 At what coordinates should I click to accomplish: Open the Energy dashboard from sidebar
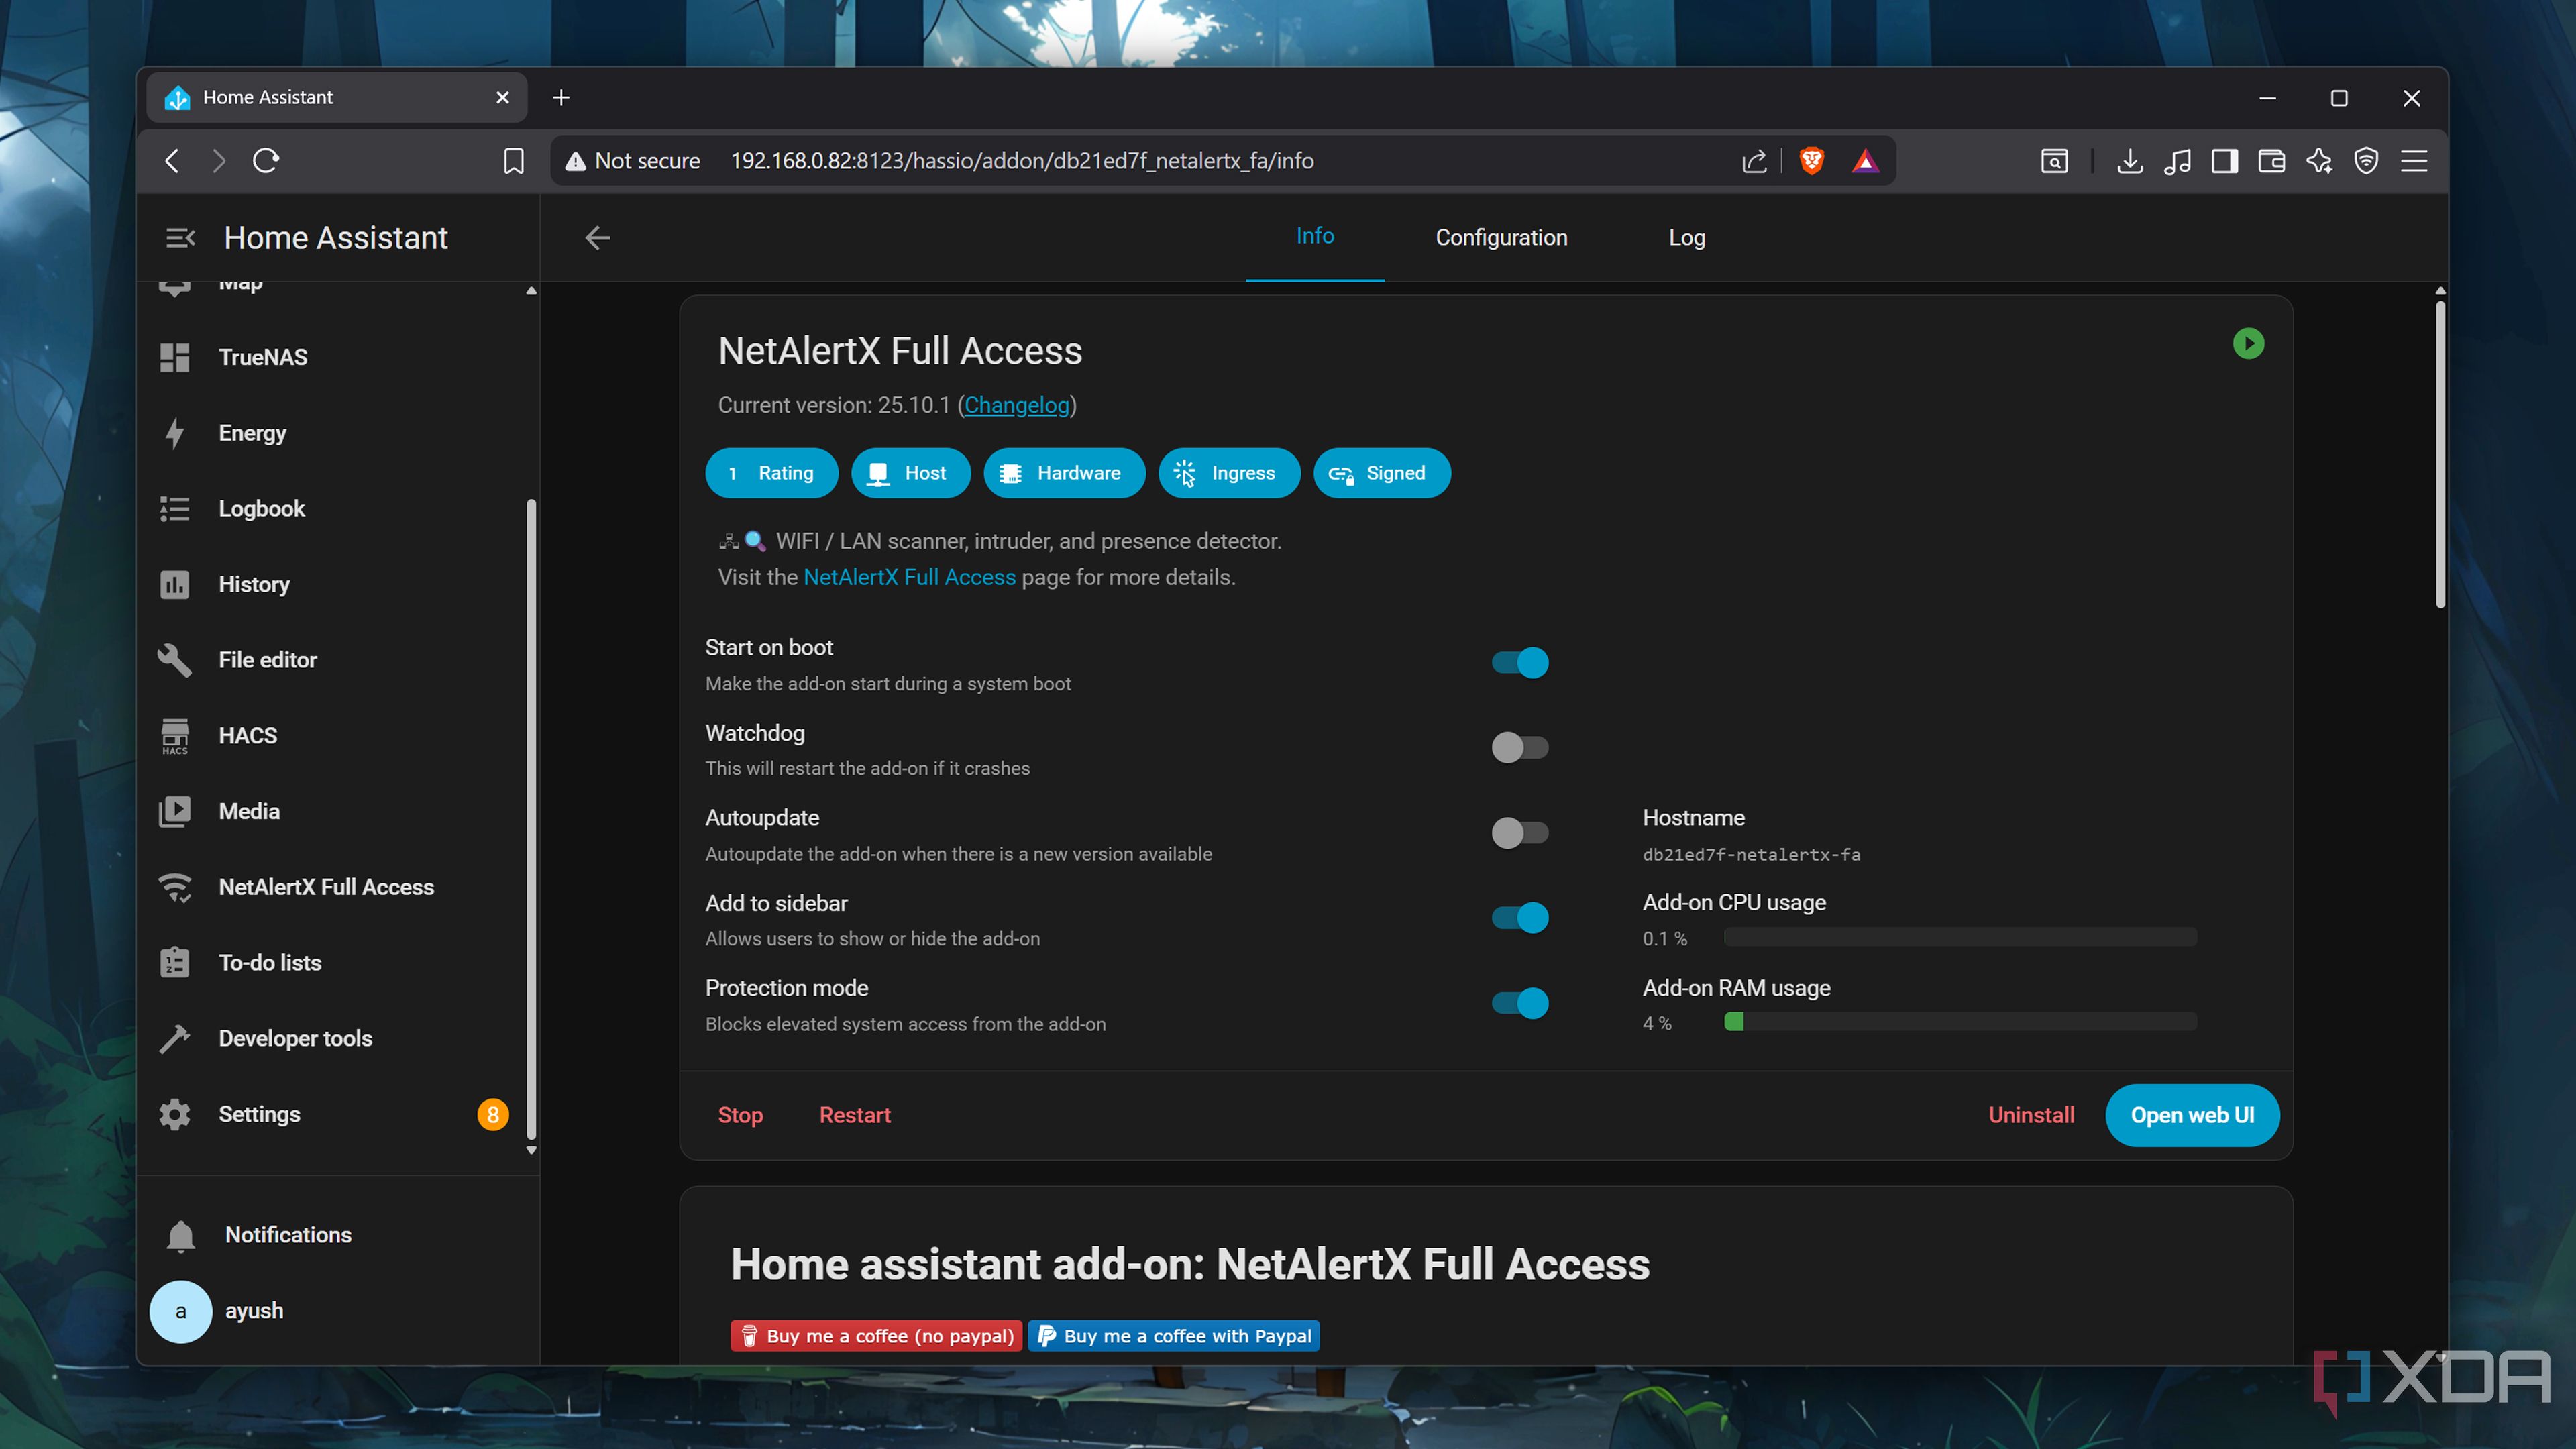(x=252, y=433)
